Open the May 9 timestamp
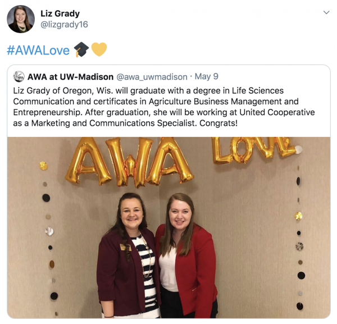 [206, 76]
